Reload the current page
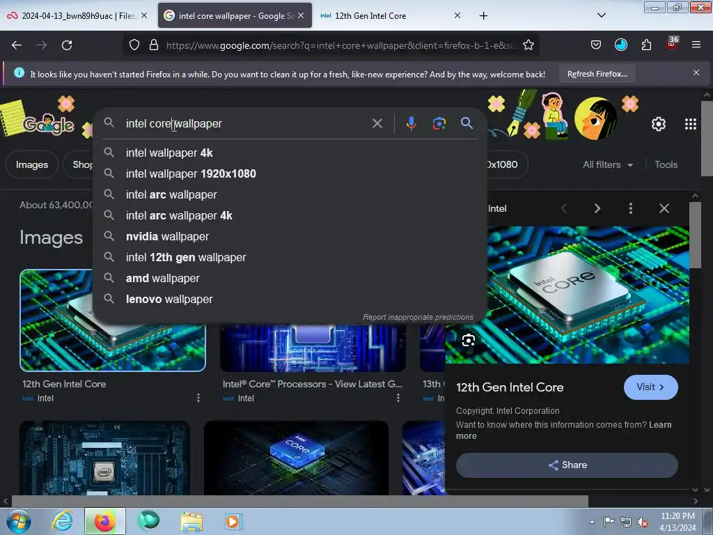 (67, 45)
